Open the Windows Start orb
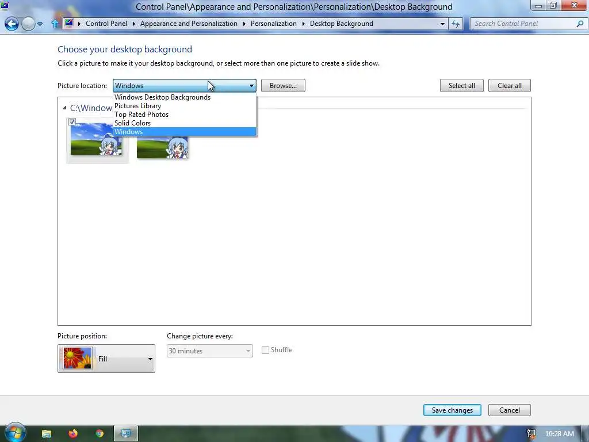This screenshot has height=442, width=589. point(14,433)
